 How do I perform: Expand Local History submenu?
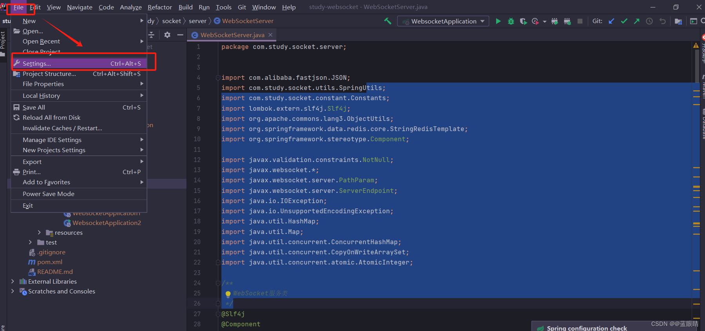(79, 95)
